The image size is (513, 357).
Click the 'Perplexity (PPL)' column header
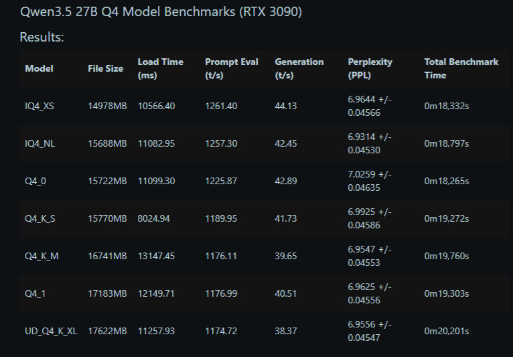370,68
